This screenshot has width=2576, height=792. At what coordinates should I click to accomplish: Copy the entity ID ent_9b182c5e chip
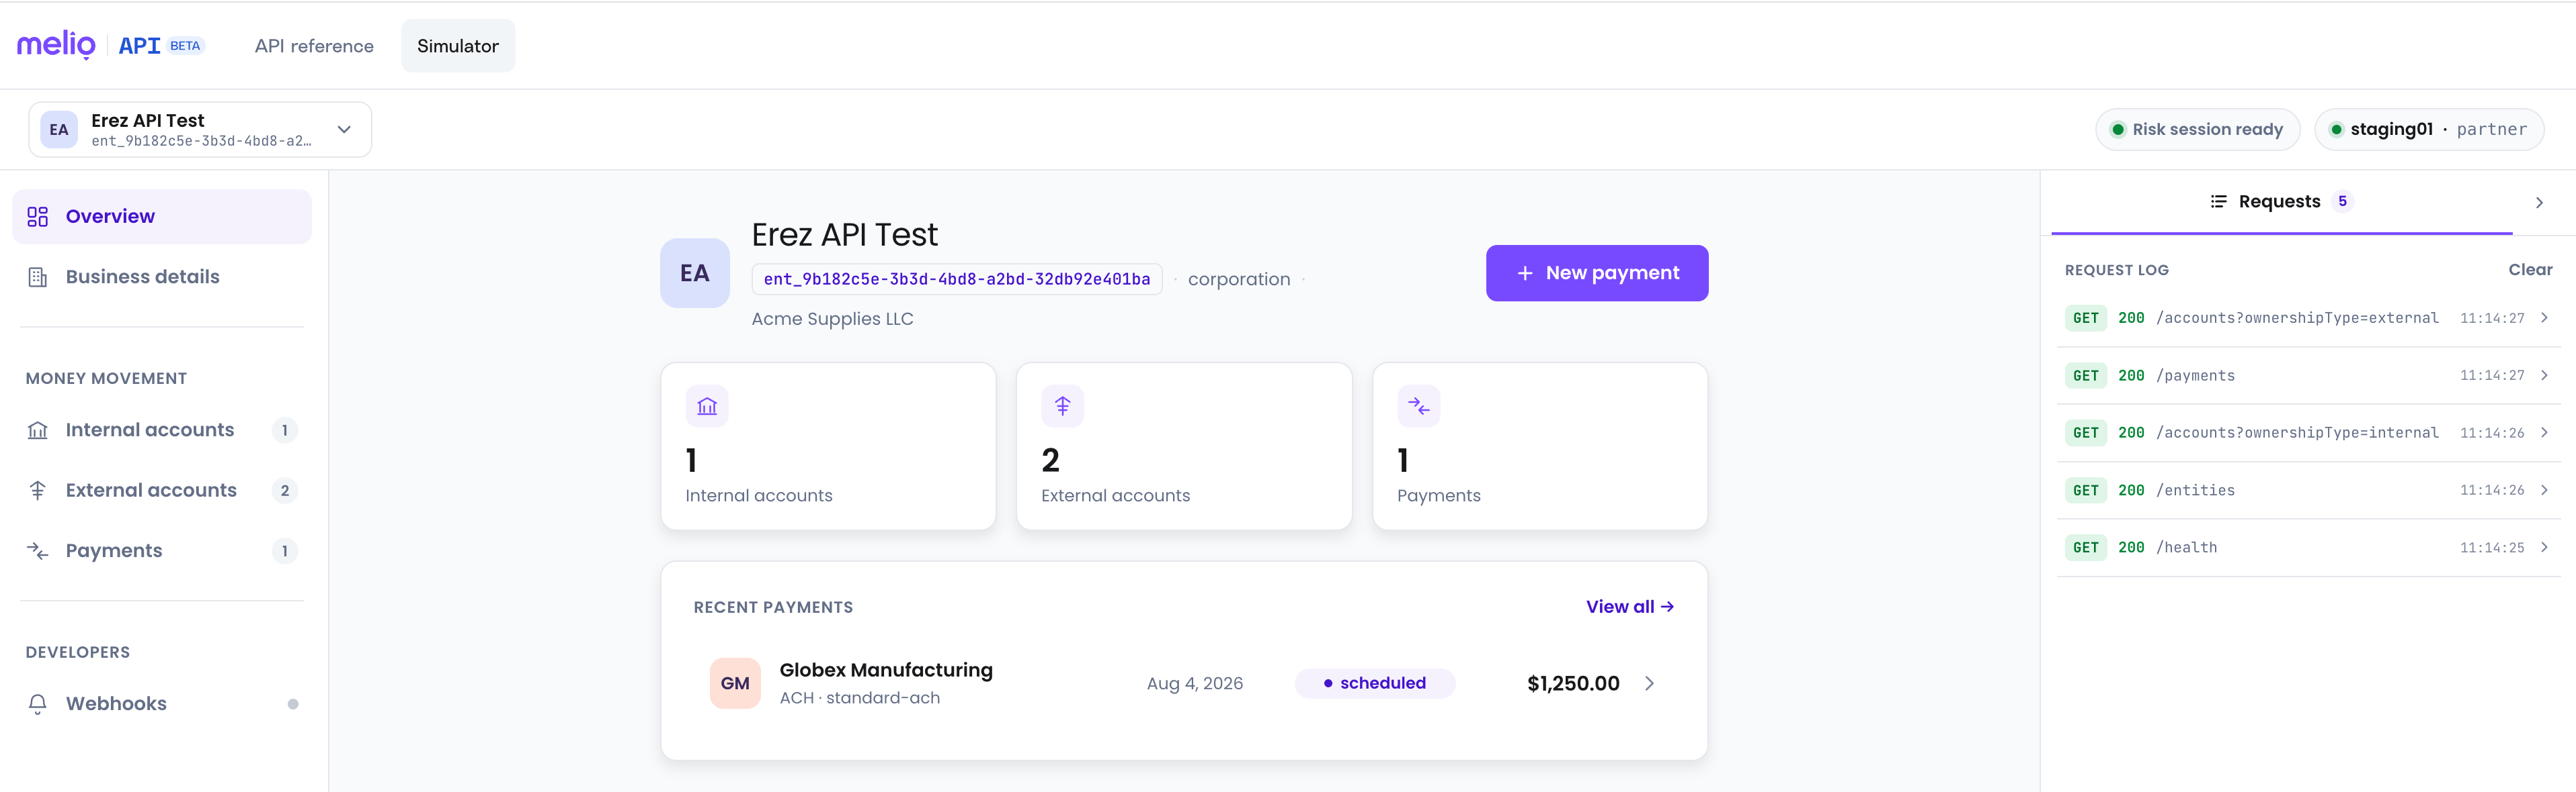(957, 280)
